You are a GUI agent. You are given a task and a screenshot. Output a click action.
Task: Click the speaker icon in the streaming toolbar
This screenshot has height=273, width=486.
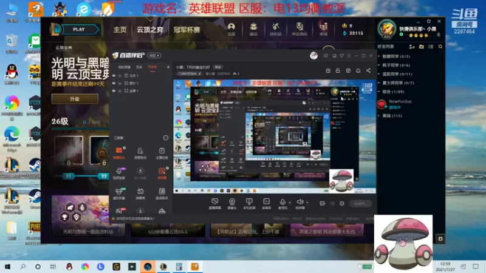click(x=299, y=202)
